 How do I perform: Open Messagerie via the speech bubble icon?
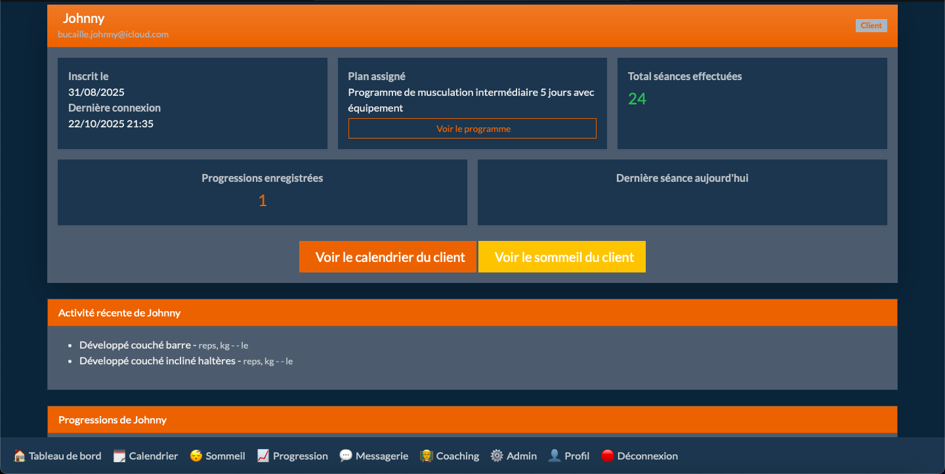click(346, 456)
